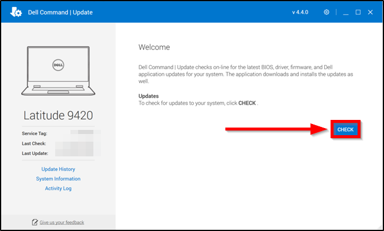Image resolution: width=384 pixels, height=231 pixels.
Task: Click the Updates subheading
Action: click(149, 96)
